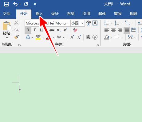Toggle Underline formatting
Image resolution: width=142 pixels, height=122 pixels.
[x=41, y=30]
